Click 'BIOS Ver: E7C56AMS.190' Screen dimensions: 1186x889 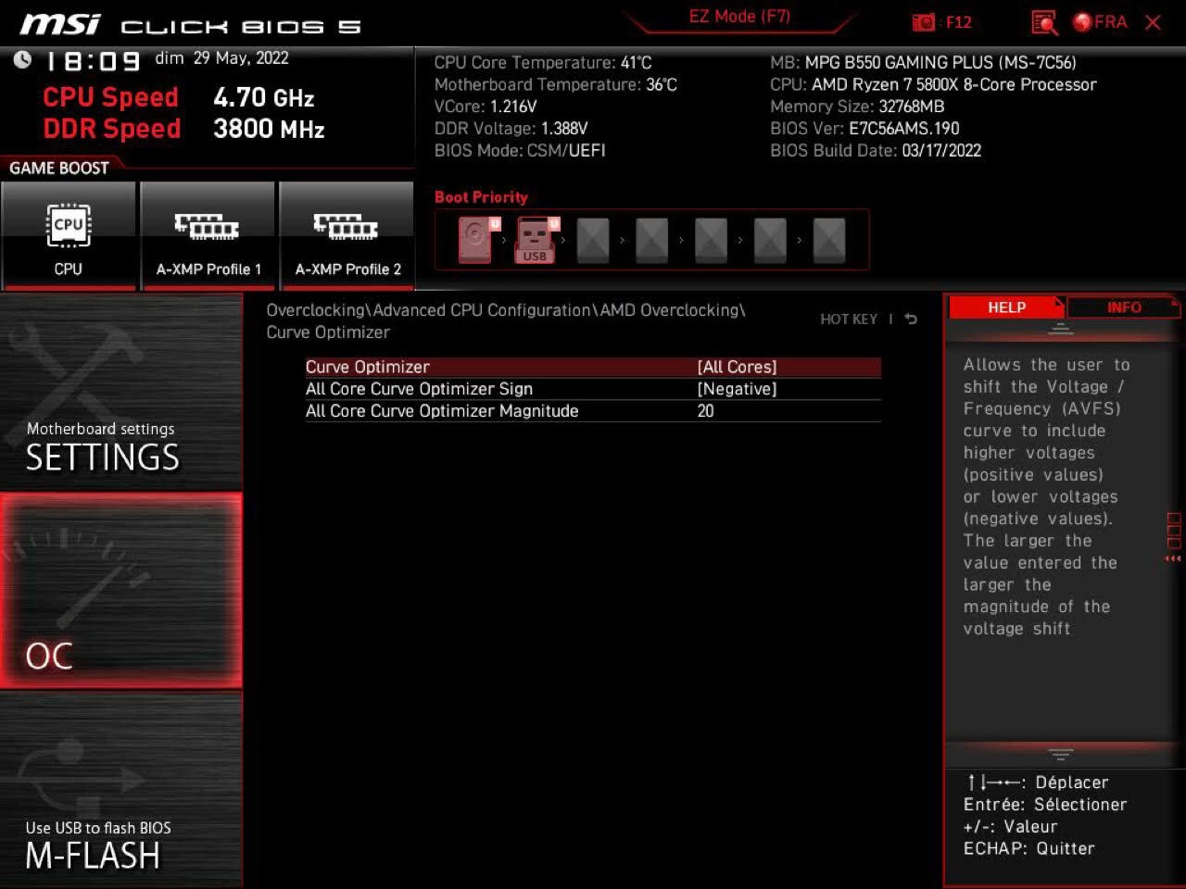864,129
